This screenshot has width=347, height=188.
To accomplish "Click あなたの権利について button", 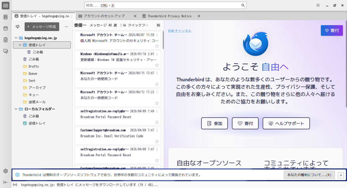I will [309, 175].
